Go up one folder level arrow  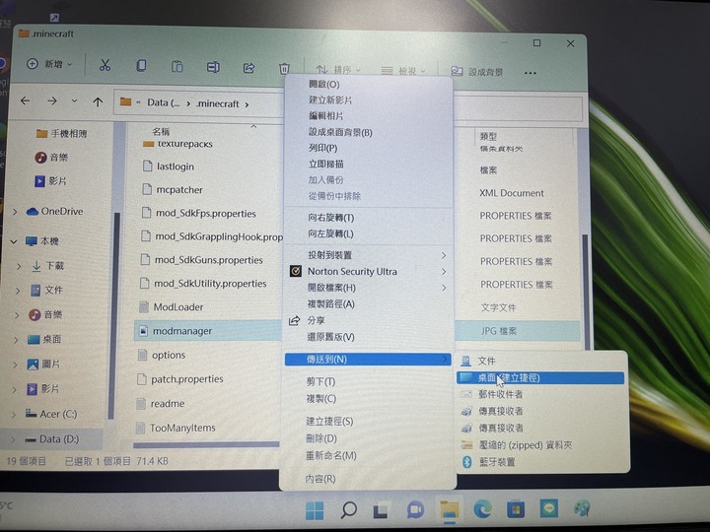pos(98,101)
